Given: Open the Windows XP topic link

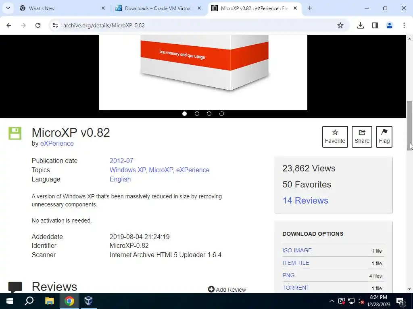Looking at the screenshot, I should 128,170.
